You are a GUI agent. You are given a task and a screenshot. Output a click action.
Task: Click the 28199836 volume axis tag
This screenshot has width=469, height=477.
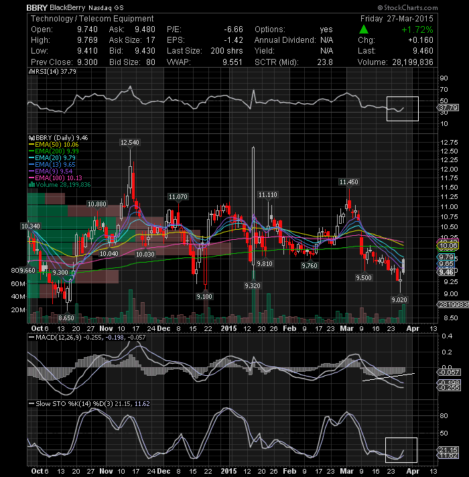click(x=453, y=305)
